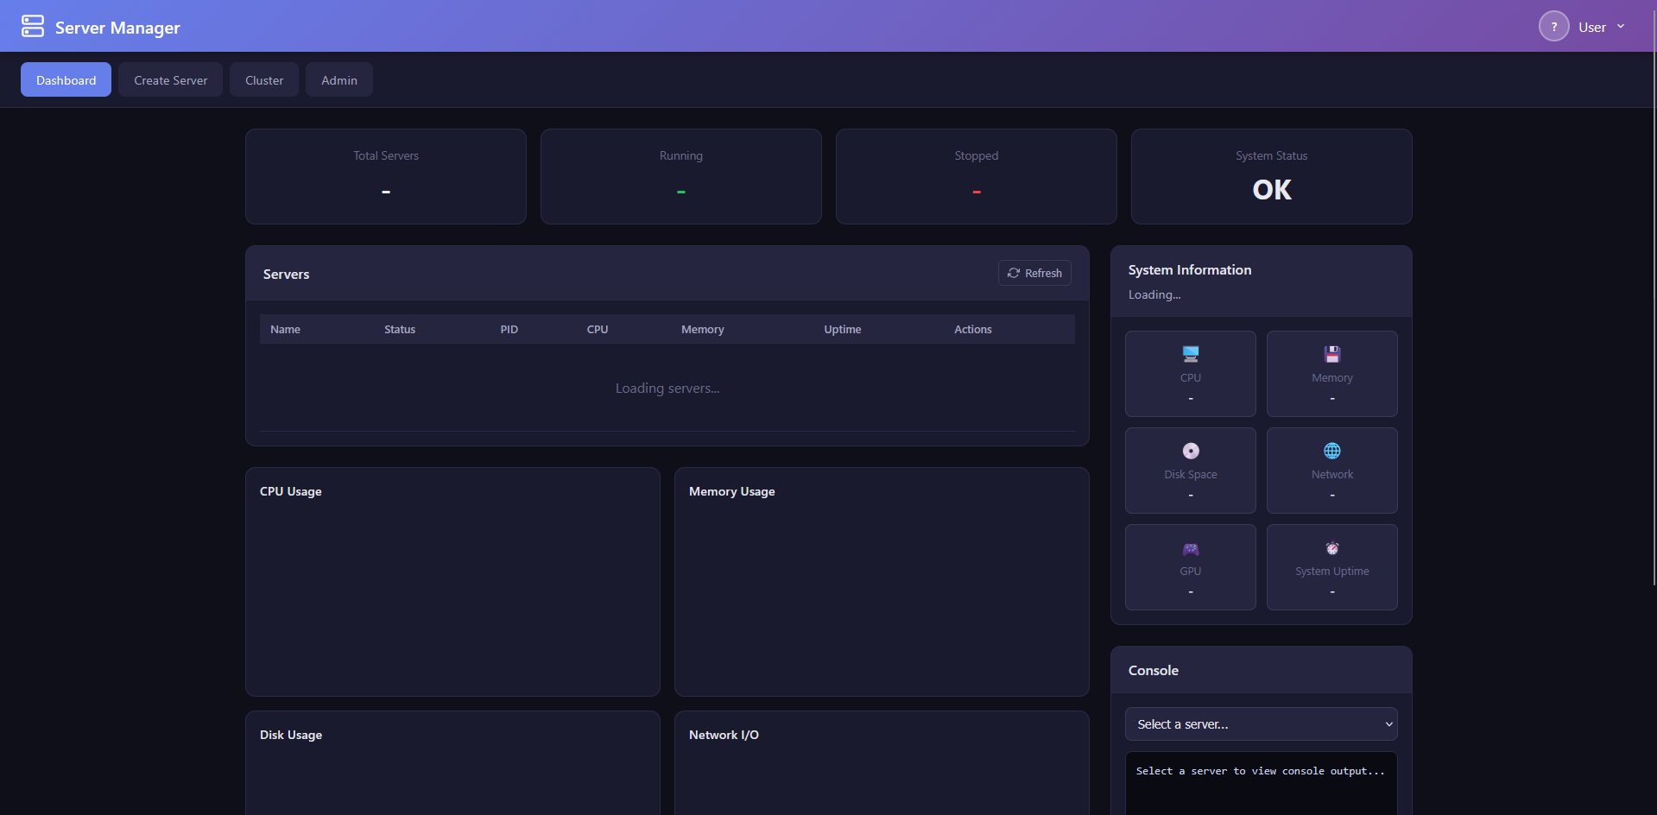Click the 'Loading...' text under System Information
The width and height of the screenshot is (1657, 815).
[1154, 295]
